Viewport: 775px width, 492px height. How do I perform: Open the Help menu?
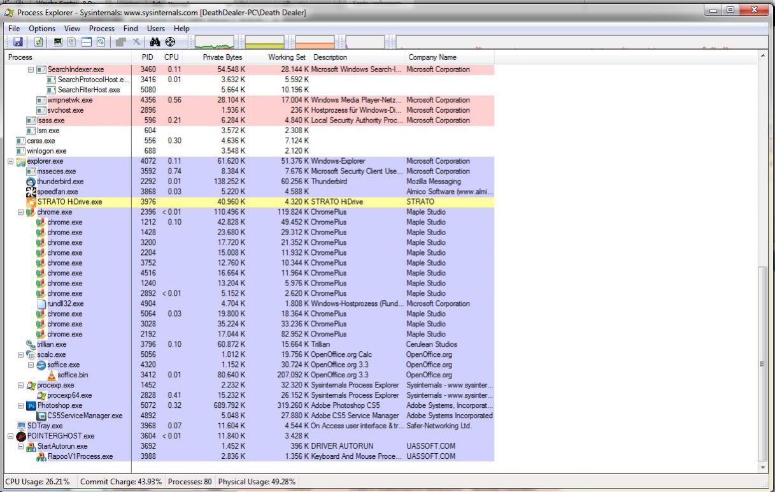[182, 29]
